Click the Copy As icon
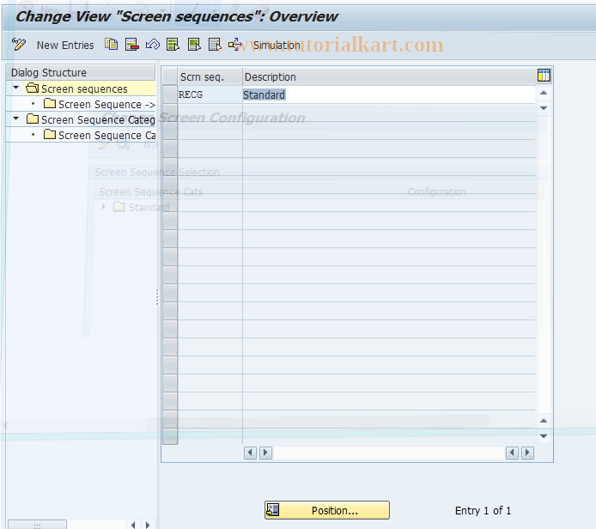 pos(111,45)
